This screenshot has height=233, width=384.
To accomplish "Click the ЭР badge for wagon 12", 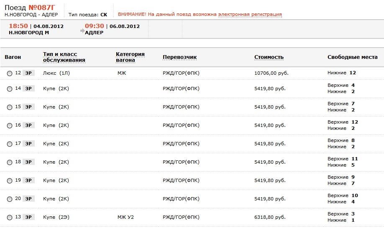I will pos(28,73).
